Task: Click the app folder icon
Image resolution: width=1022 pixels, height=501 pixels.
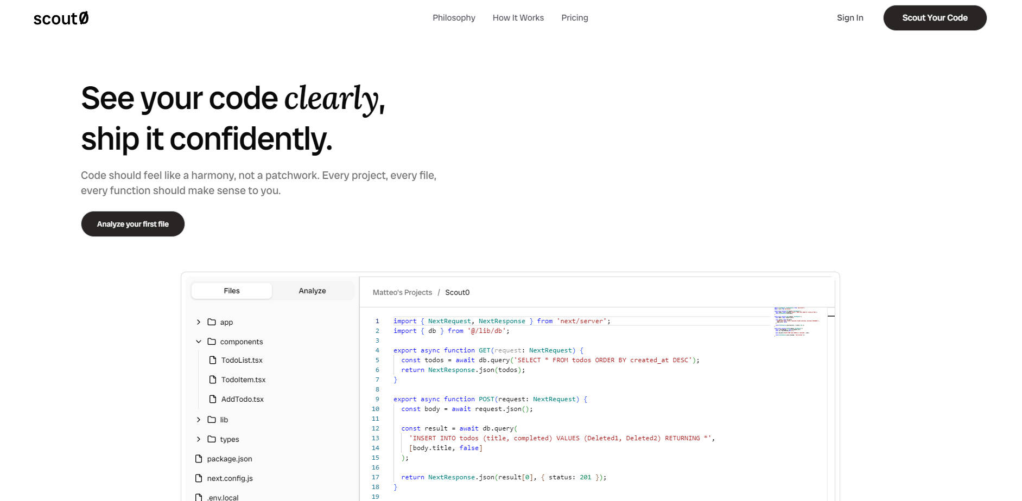Action: click(x=212, y=322)
